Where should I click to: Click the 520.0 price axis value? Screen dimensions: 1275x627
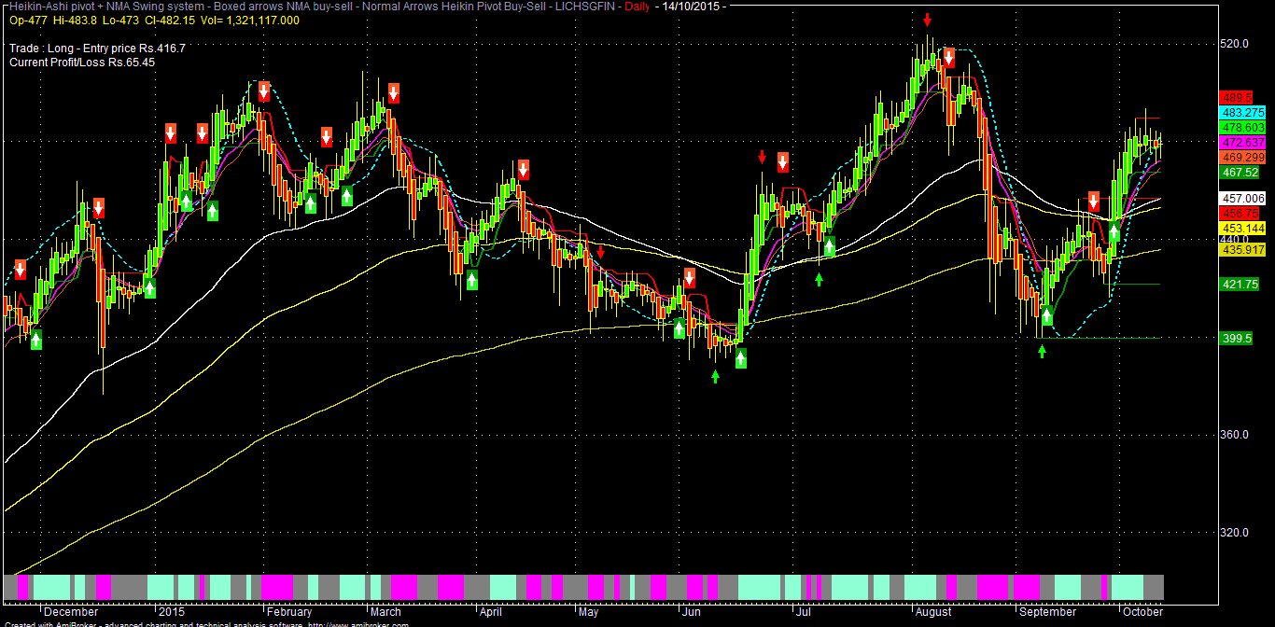pos(1235,43)
